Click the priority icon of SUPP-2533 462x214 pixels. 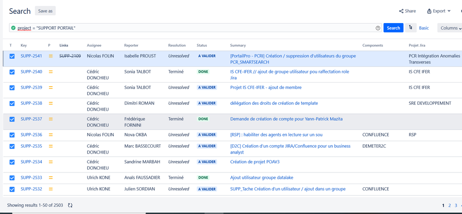pyautogui.click(x=51, y=178)
